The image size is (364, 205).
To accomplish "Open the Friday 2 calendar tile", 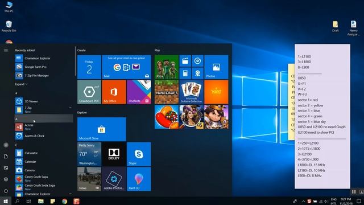I will click(x=89, y=67).
